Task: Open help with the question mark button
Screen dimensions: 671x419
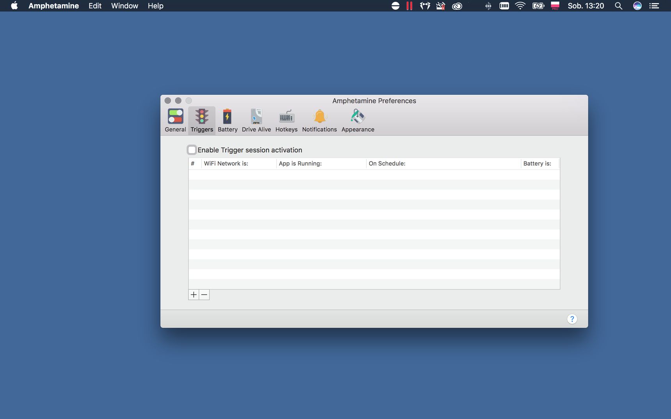Action: [x=572, y=319]
